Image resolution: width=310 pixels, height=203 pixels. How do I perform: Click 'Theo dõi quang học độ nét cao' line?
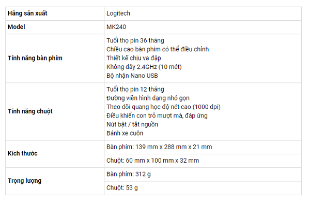163,107
